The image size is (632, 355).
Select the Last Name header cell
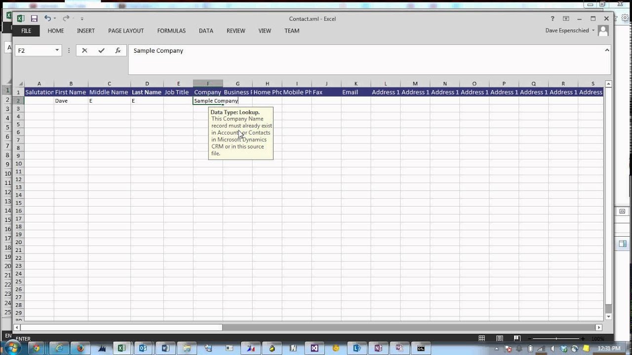point(147,92)
